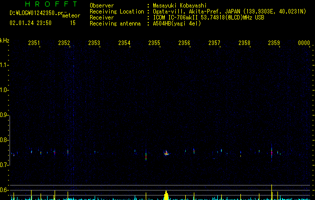The image size is (315, 200).
Task: Click the 2357 time axis marker
Action: (214, 43)
